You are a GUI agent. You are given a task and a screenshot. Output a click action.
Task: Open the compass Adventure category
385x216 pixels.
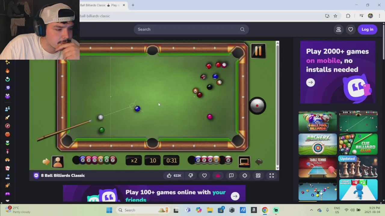(x=8, y=126)
